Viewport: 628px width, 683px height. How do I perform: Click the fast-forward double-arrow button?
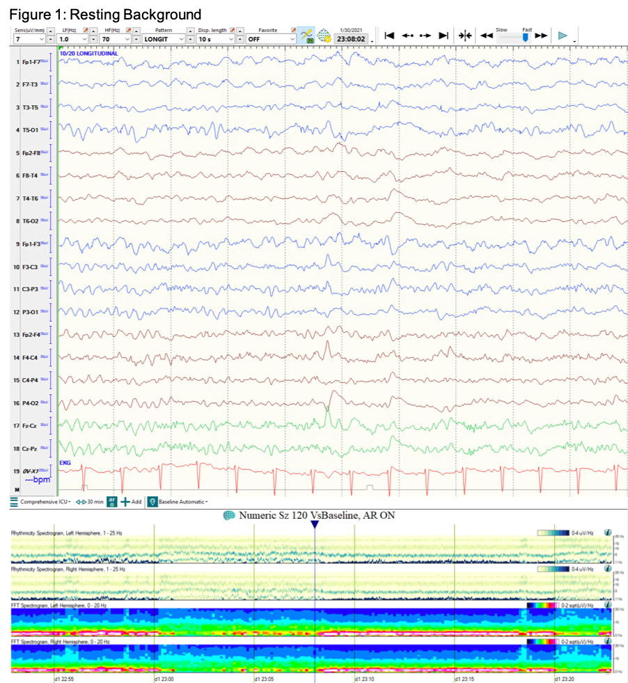(541, 36)
